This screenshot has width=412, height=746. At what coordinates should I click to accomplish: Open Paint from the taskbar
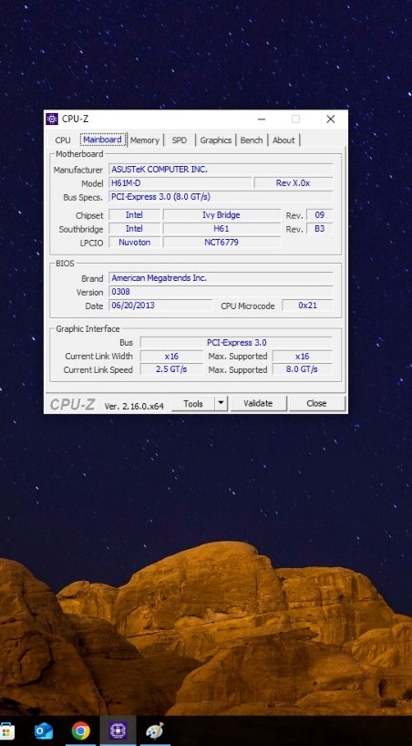pos(155,730)
